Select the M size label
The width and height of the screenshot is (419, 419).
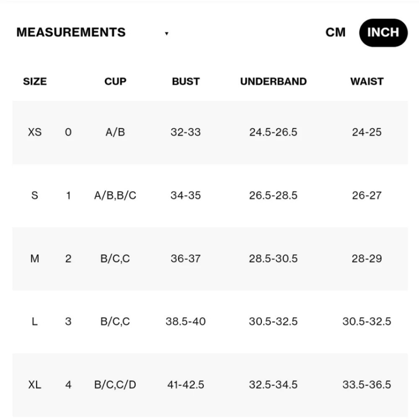[35, 259]
